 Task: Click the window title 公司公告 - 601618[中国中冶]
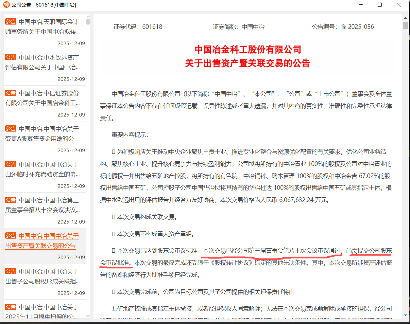[x=44, y=5]
